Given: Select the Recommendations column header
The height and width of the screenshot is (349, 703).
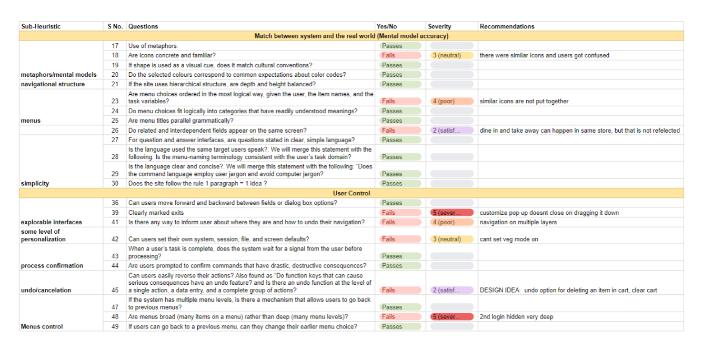Looking at the screenshot, I should pyautogui.click(x=507, y=26).
